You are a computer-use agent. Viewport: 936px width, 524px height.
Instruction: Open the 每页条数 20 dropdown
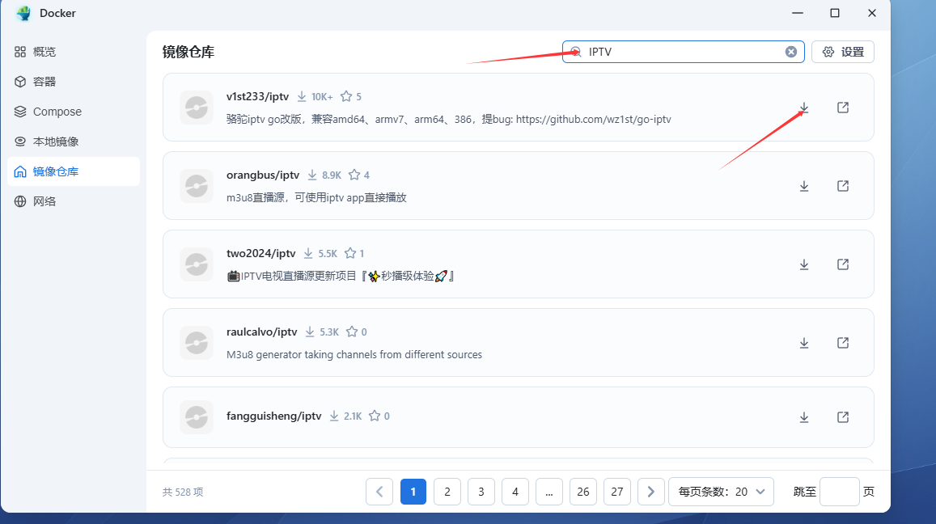721,492
